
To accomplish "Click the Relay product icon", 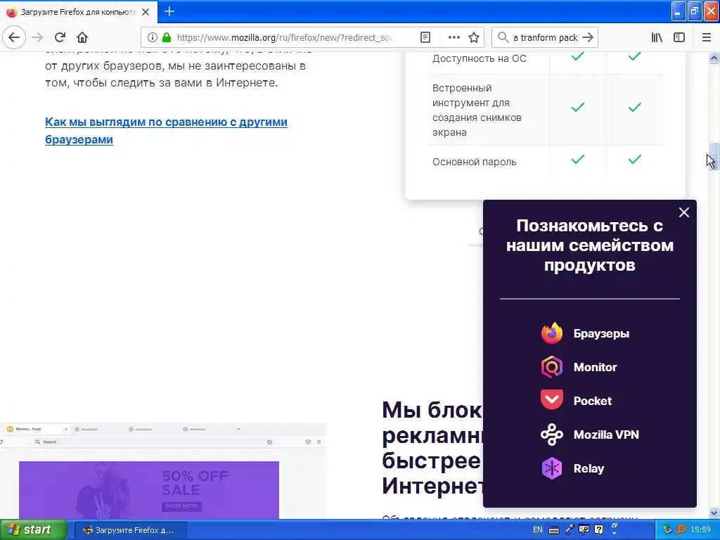I will 552,468.
